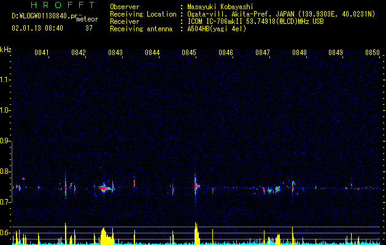386x245 pixels.
Task: Click the 0844 time marker
Action: click(152, 53)
